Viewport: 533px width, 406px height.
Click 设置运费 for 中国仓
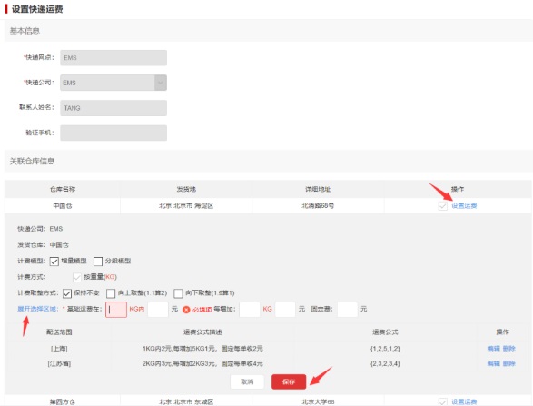point(464,205)
